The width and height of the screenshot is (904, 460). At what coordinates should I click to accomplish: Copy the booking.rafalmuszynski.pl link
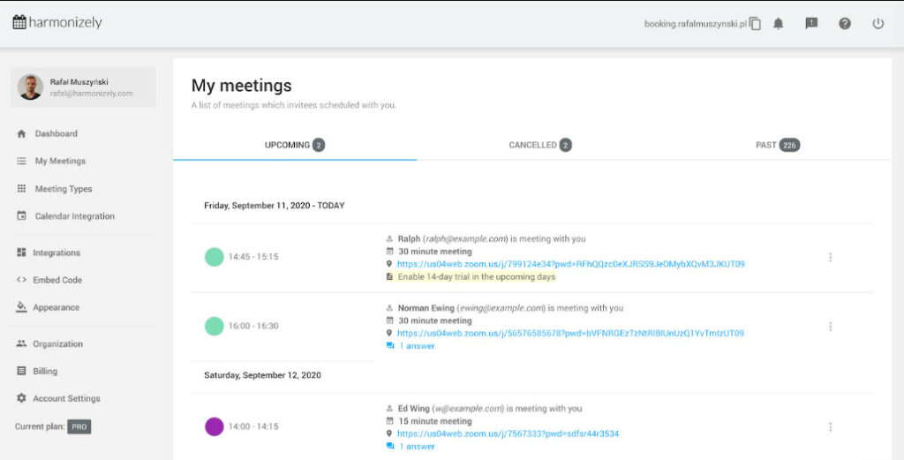pos(755,24)
